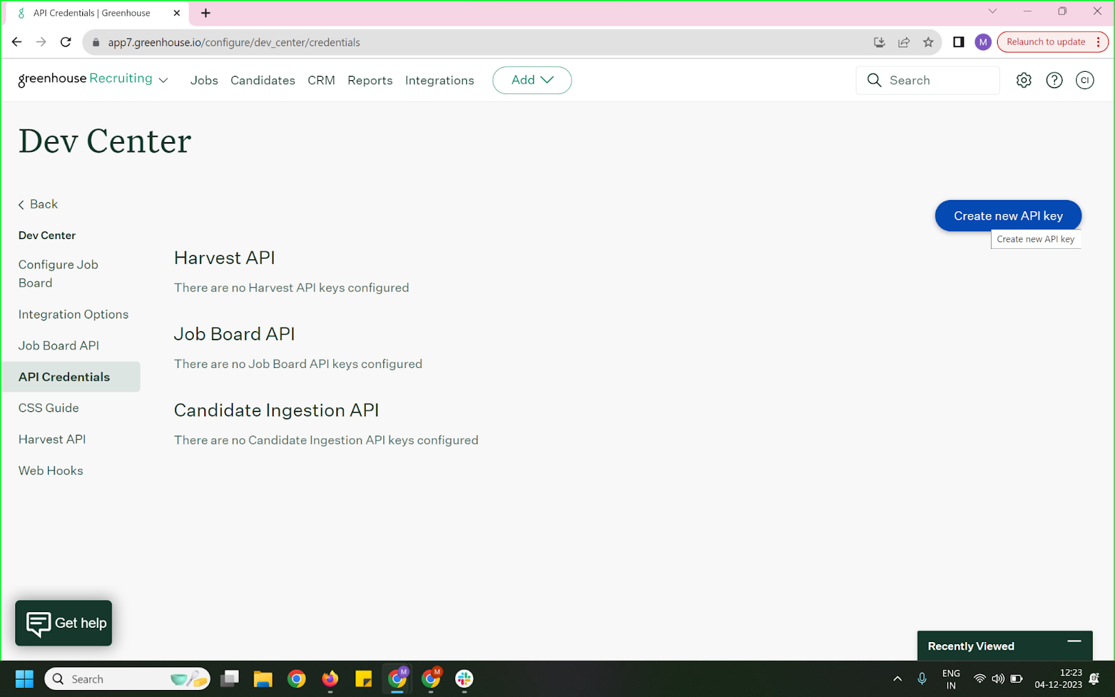Open Slack from the taskbar
Screen dimensions: 1115x697
pos(464,679)
